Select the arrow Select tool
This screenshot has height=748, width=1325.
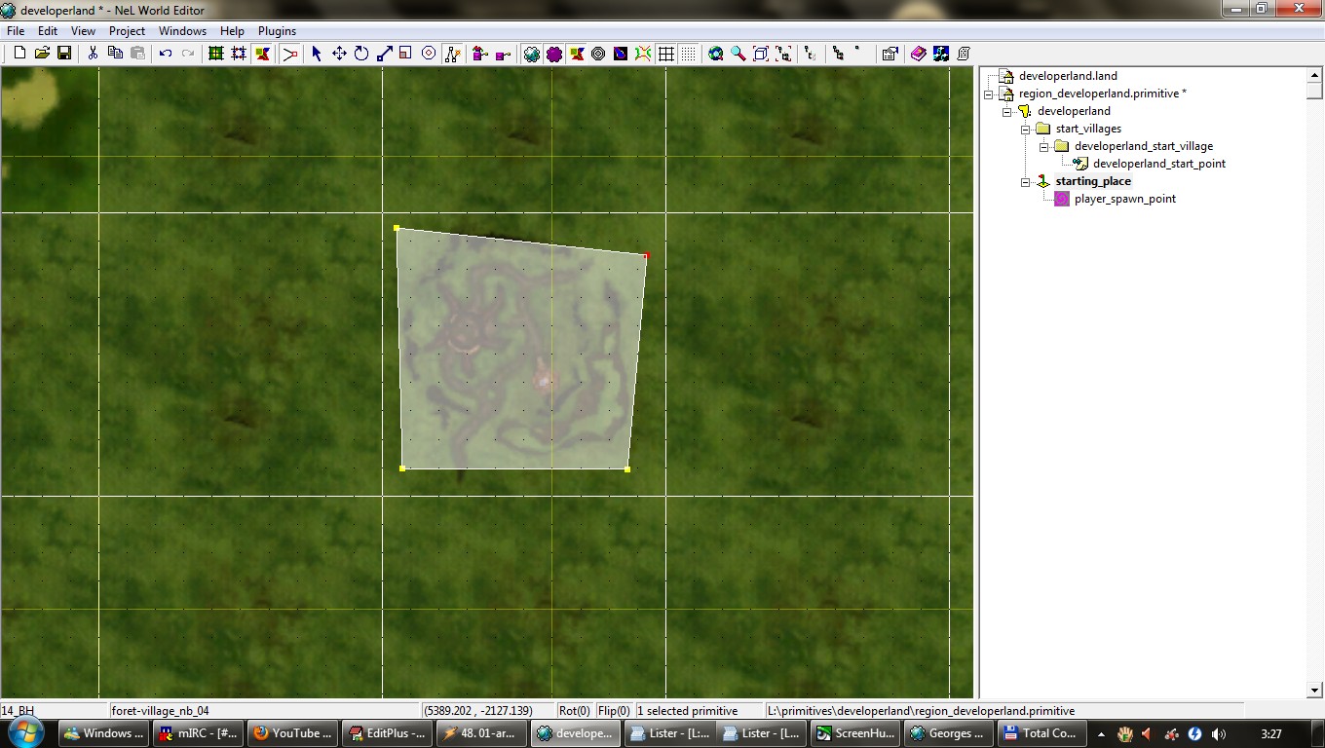pos(317,54)
